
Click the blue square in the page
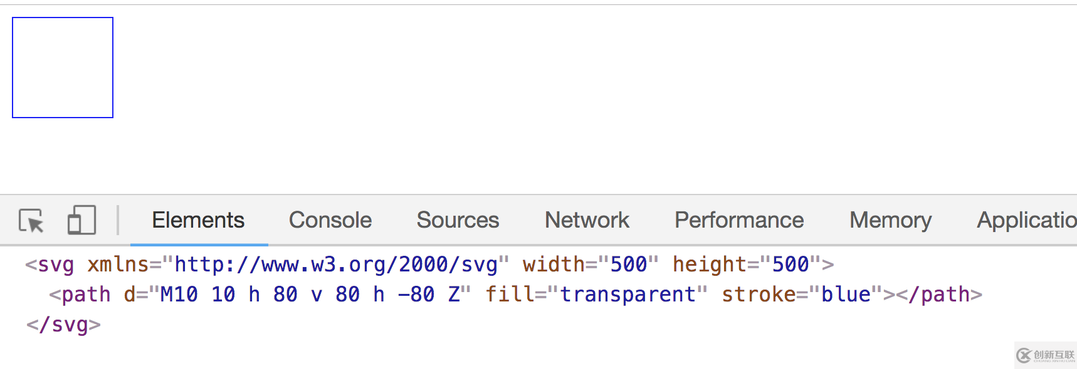coord(63,68)
